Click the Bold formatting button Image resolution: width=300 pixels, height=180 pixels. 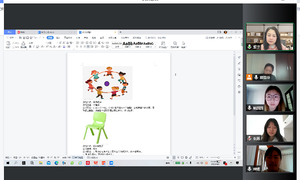[30, 46]
